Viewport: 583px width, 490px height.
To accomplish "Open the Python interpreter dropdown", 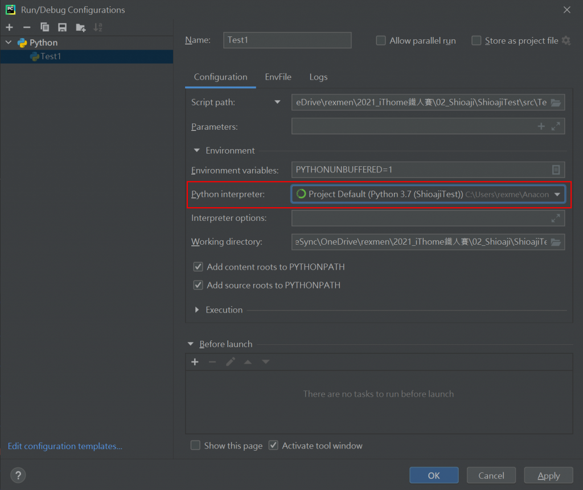I will coord(557,195).
